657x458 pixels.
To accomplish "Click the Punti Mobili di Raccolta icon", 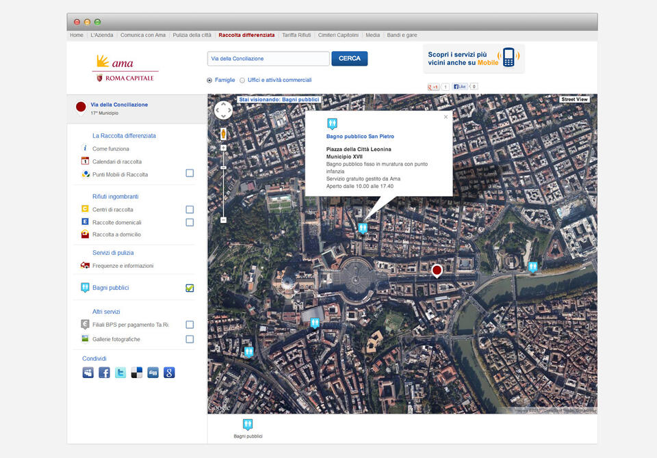I will (x=86, y=174).
